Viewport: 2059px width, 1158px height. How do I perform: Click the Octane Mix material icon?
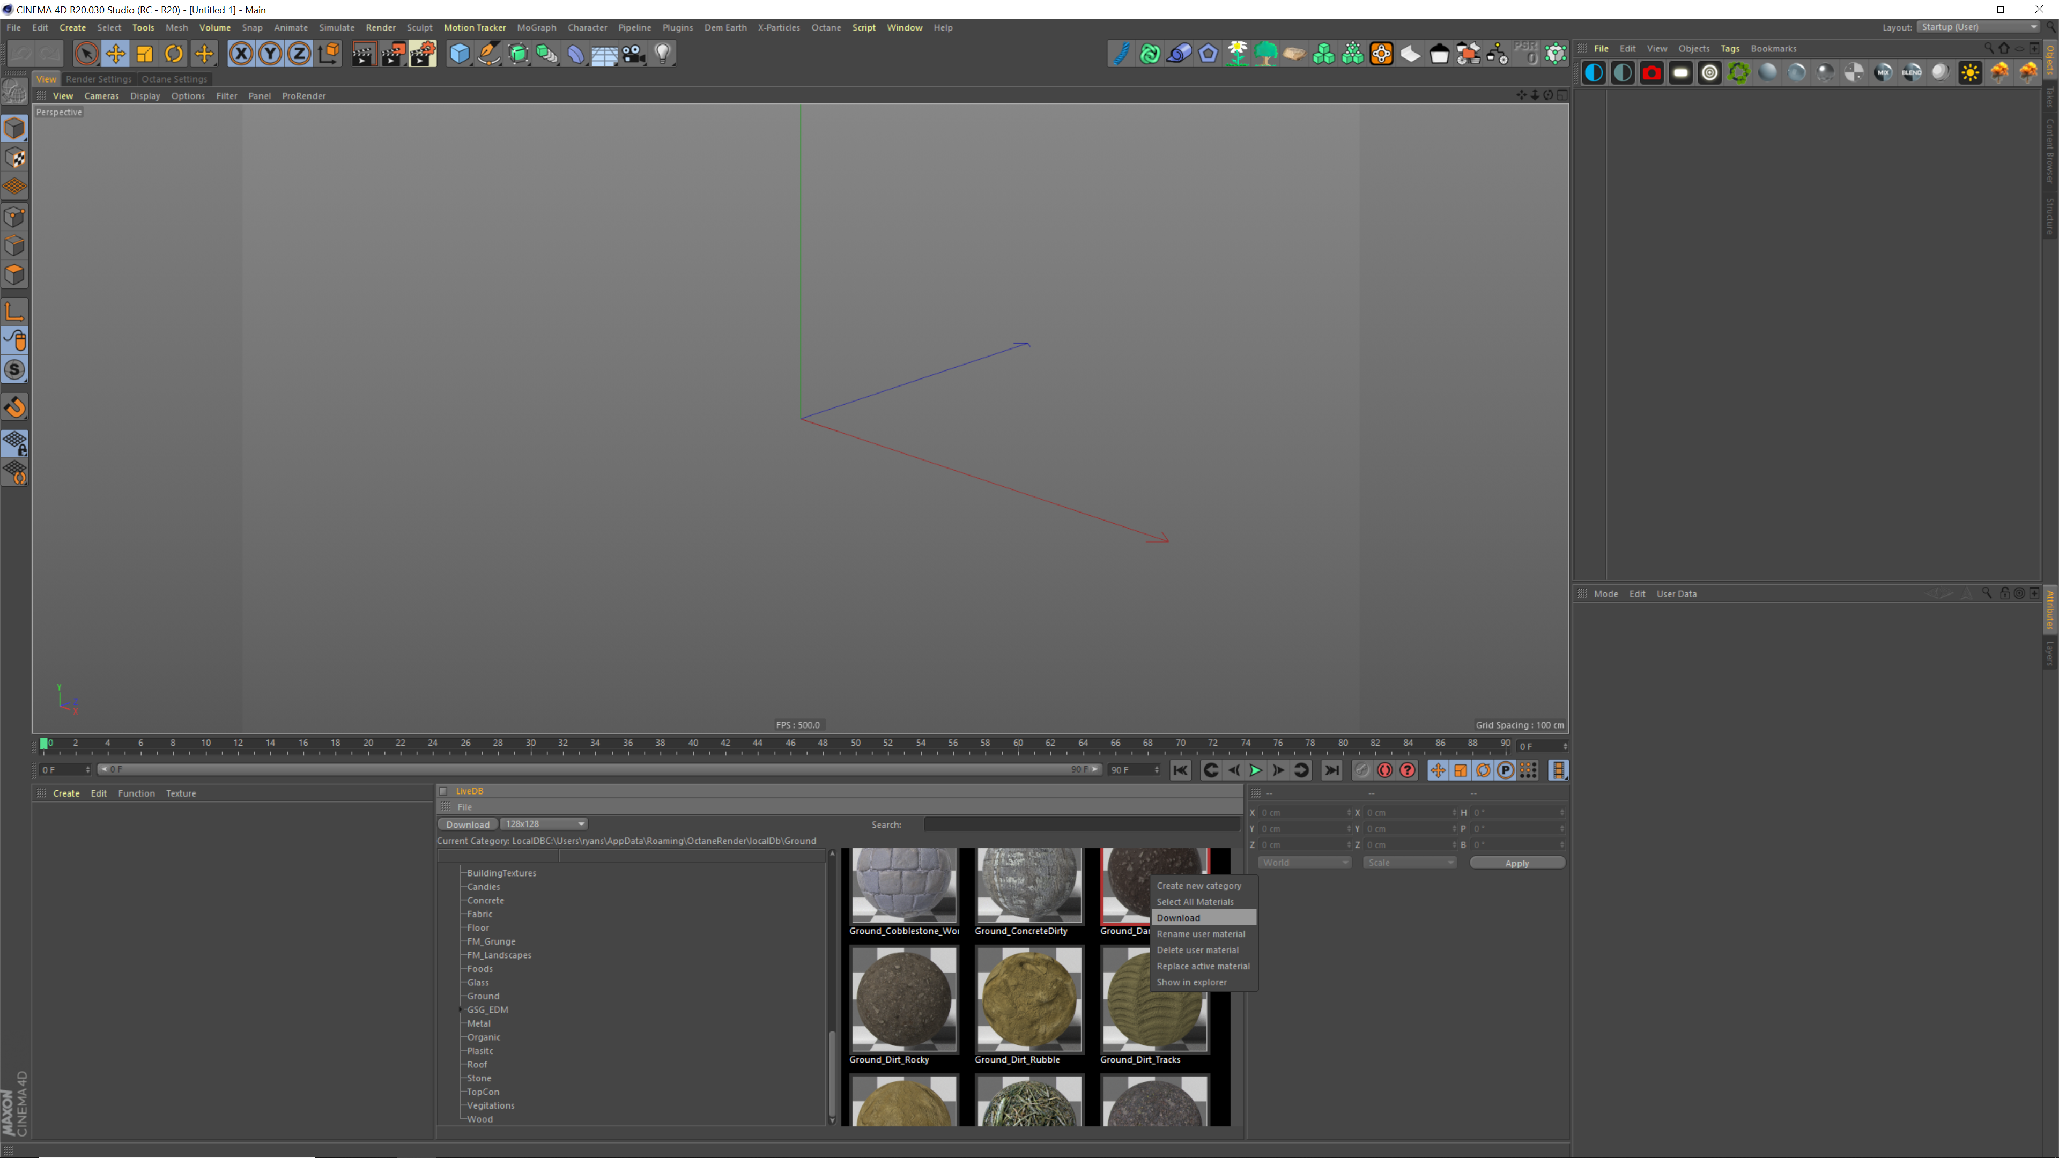click(1883, 73)
